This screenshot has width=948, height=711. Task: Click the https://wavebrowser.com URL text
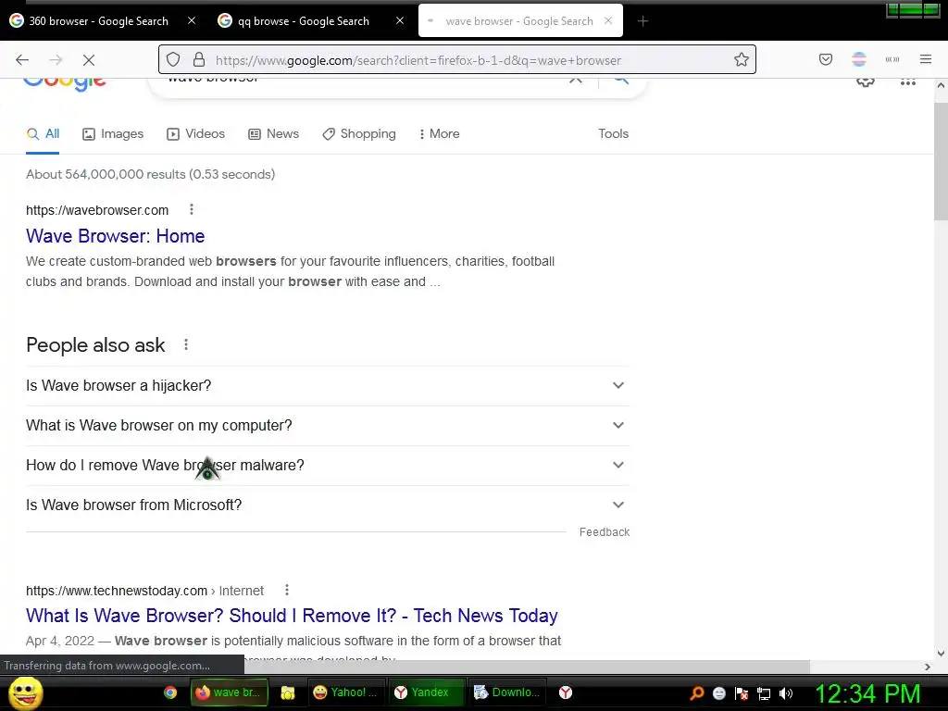coord(97,210)
